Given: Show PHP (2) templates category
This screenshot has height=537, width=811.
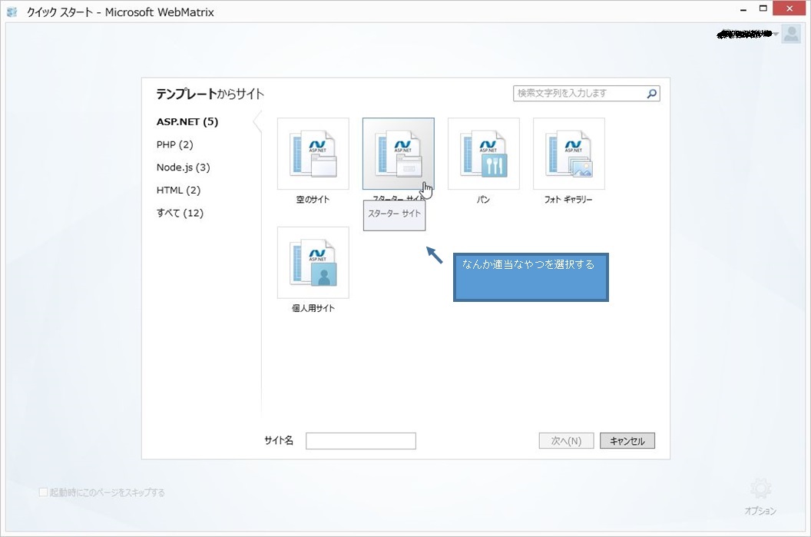Looking at the screenshot, I should pos(175,144).
